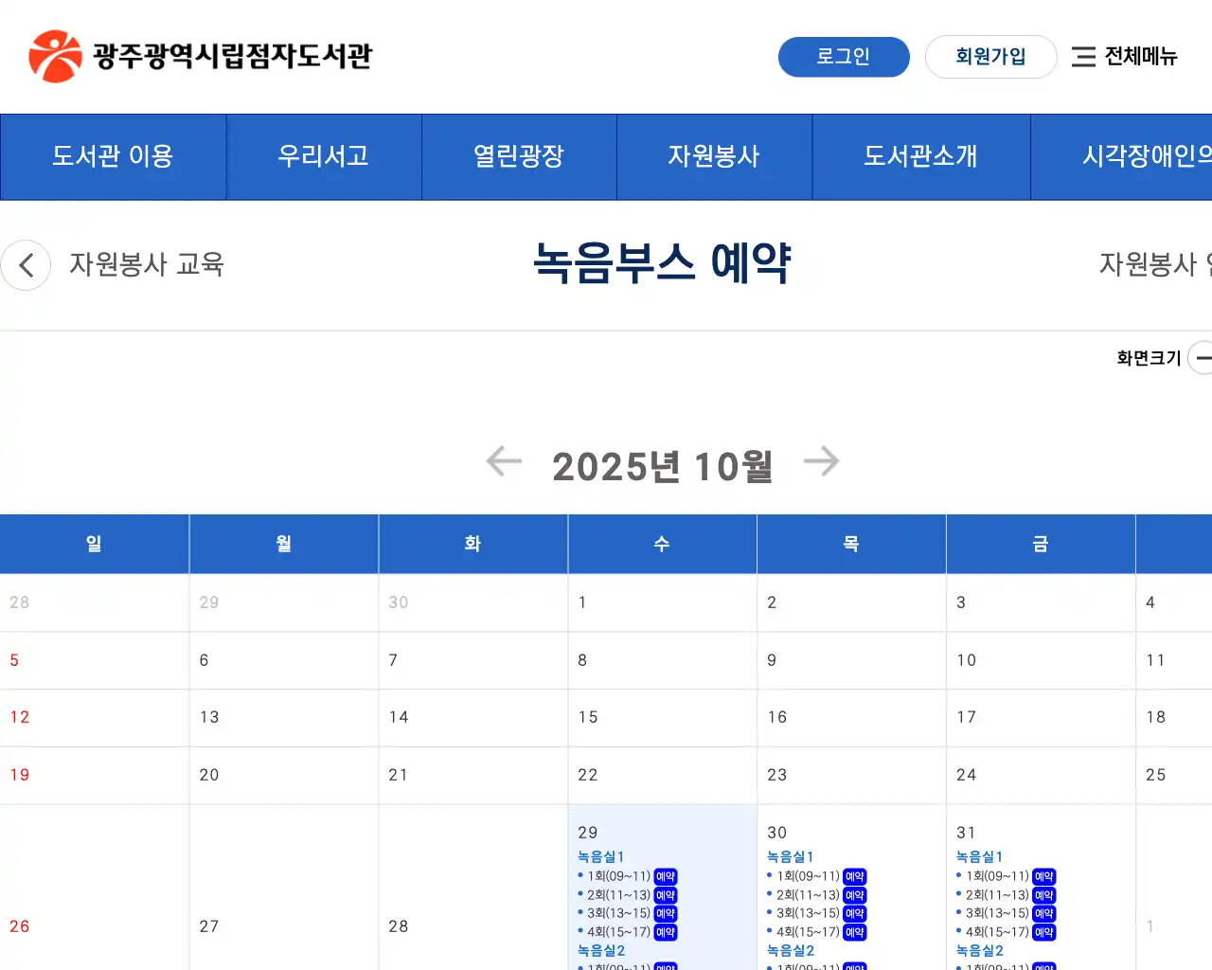Open the 우리서고 menu
1212x970 pixels.
(323, 156)
